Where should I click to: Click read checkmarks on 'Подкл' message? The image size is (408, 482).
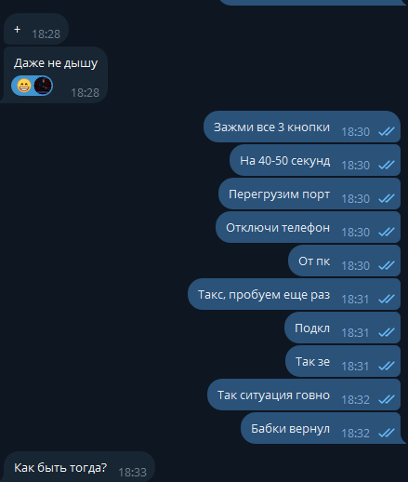tap(387, 332)
